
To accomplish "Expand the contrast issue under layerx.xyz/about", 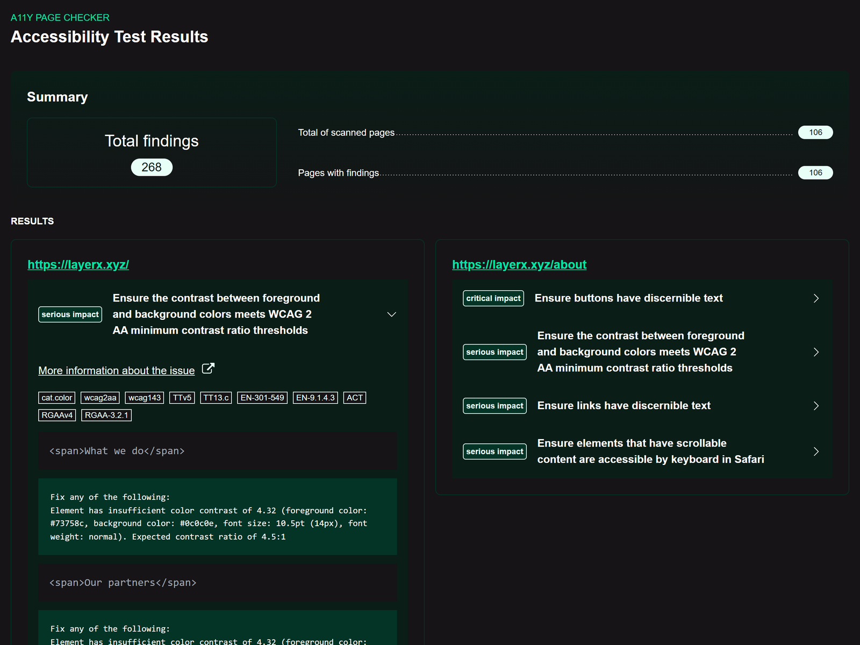I will coord(816,352).
